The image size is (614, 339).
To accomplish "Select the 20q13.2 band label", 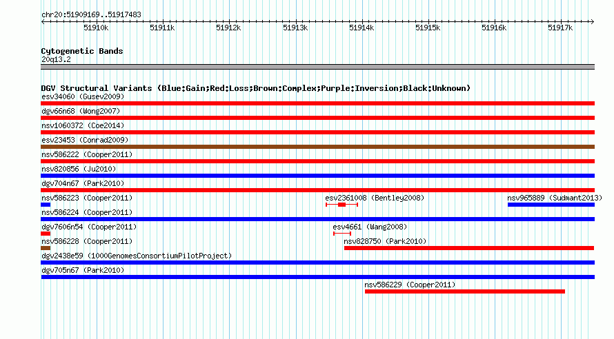I will pos(56,59).
